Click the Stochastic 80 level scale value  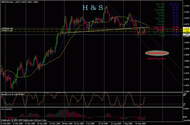click(185, 95)
